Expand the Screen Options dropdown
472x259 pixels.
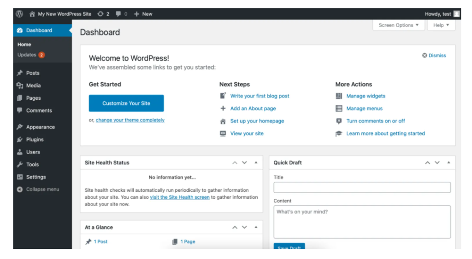pyautogui.click(x=399, y=25)
